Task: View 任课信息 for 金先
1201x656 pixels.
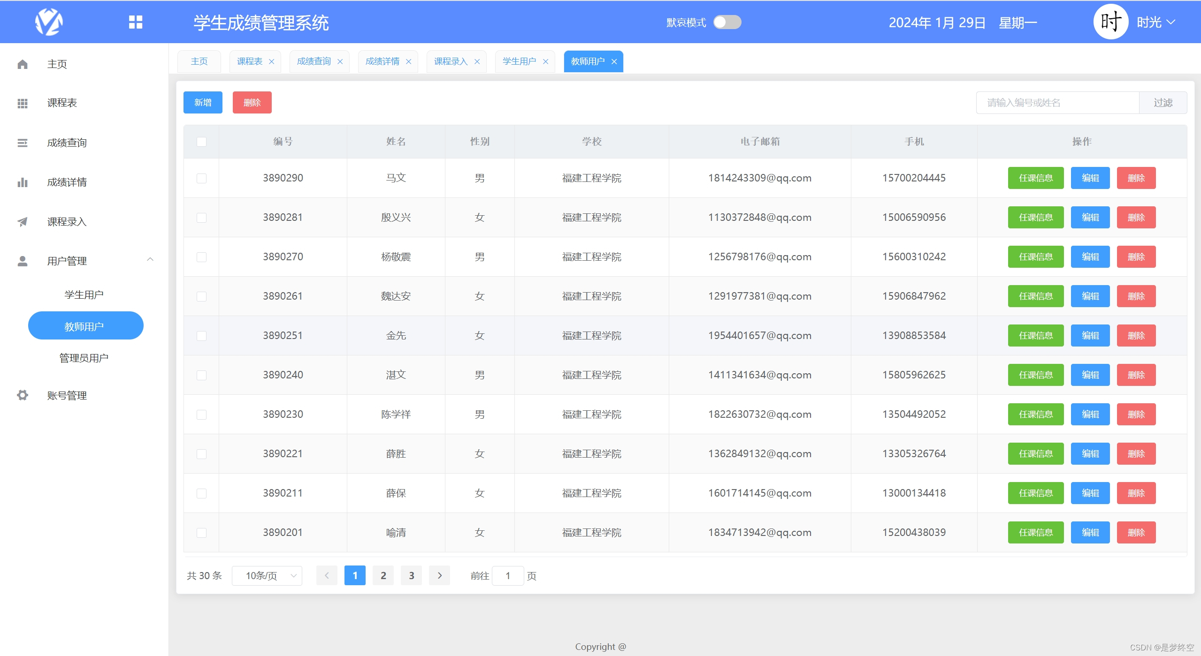Action: [x=1036, y=336]
